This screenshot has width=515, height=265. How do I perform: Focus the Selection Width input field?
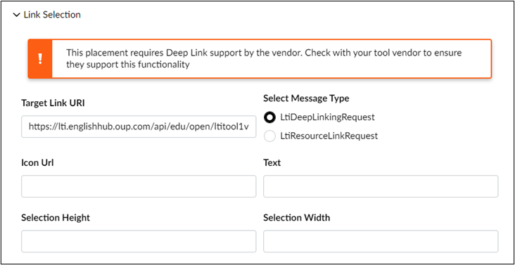[381, 241]
